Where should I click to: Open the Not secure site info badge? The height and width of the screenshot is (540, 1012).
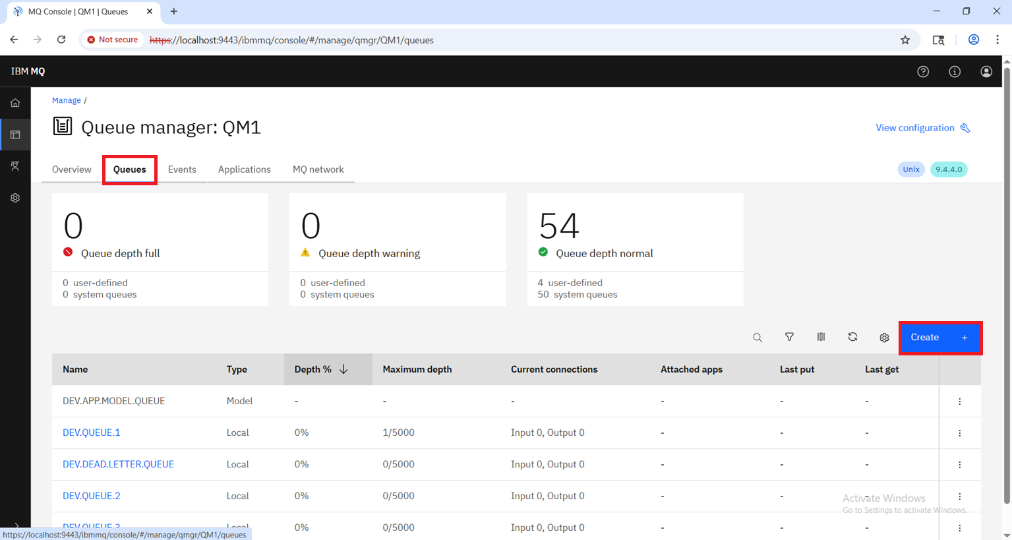click(x=113, y=40)
